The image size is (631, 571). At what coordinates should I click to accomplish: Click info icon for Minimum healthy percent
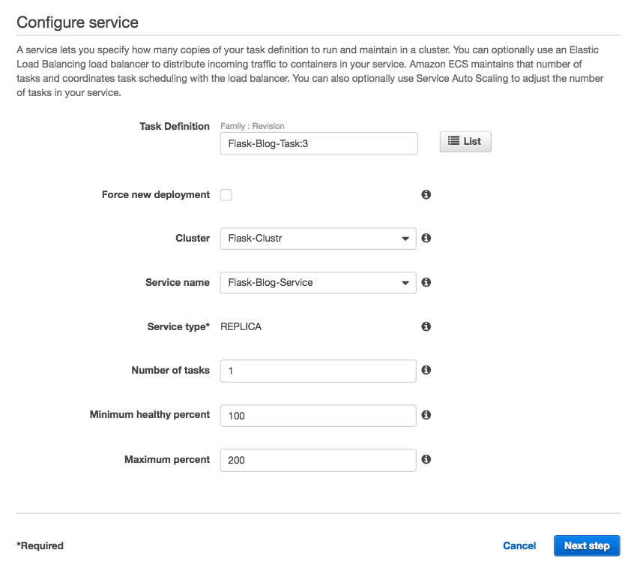426,415
